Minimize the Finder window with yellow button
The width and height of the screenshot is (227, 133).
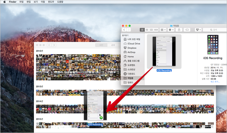126,26
